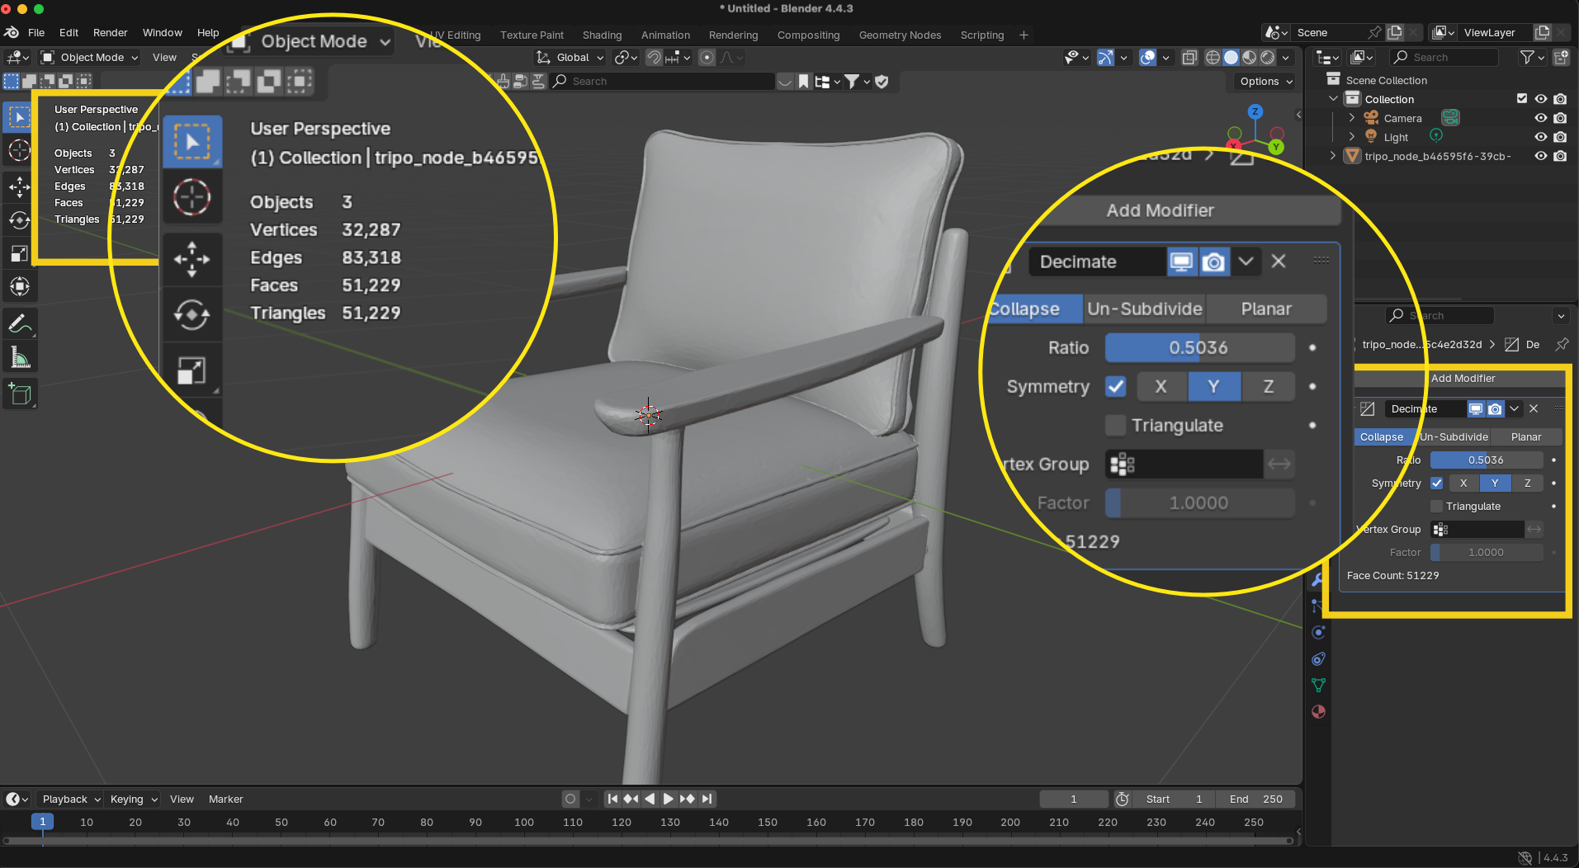Uncheck the Collection exclude checkbox
This screenshot has width=1579, height=868.
(x=1522, y=99)
